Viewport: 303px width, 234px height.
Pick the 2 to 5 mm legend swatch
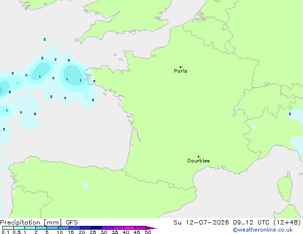pos(41,228)
